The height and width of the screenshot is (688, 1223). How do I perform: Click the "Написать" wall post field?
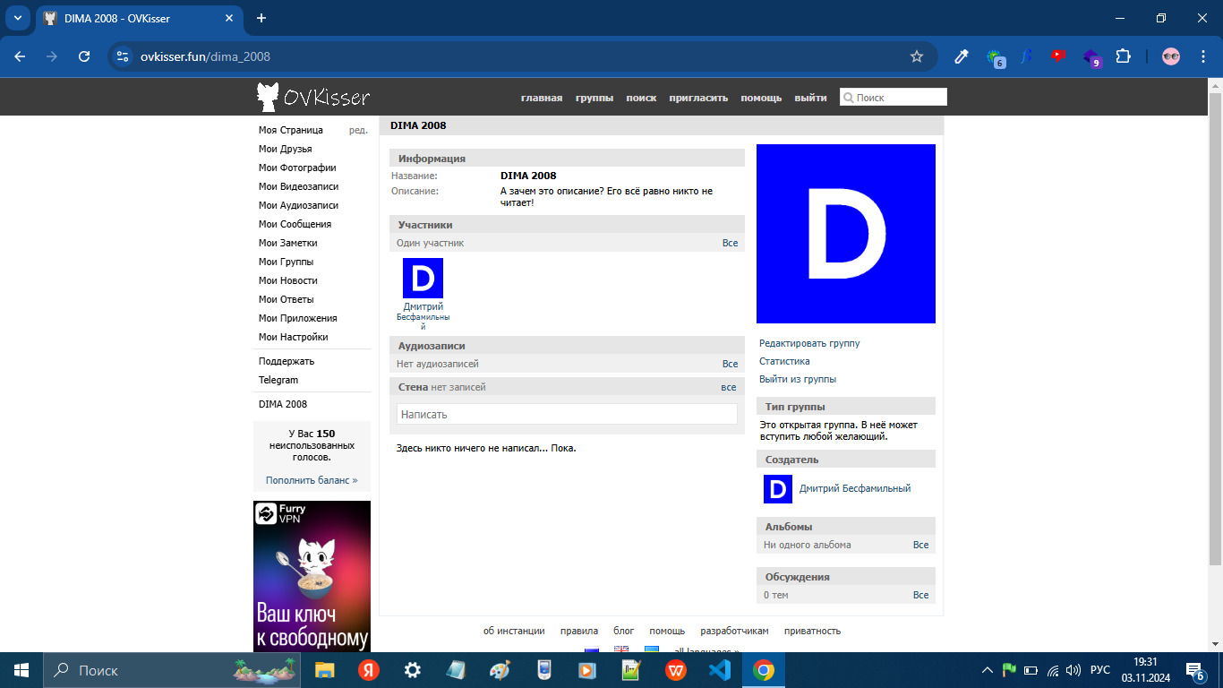tap(567, 414)
